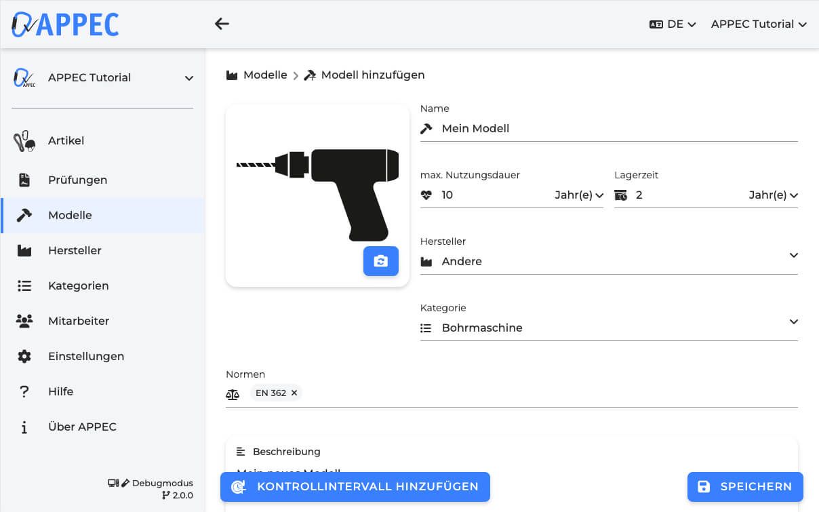
Task: Open the Prüfungen section
Action: coord(77,180)
